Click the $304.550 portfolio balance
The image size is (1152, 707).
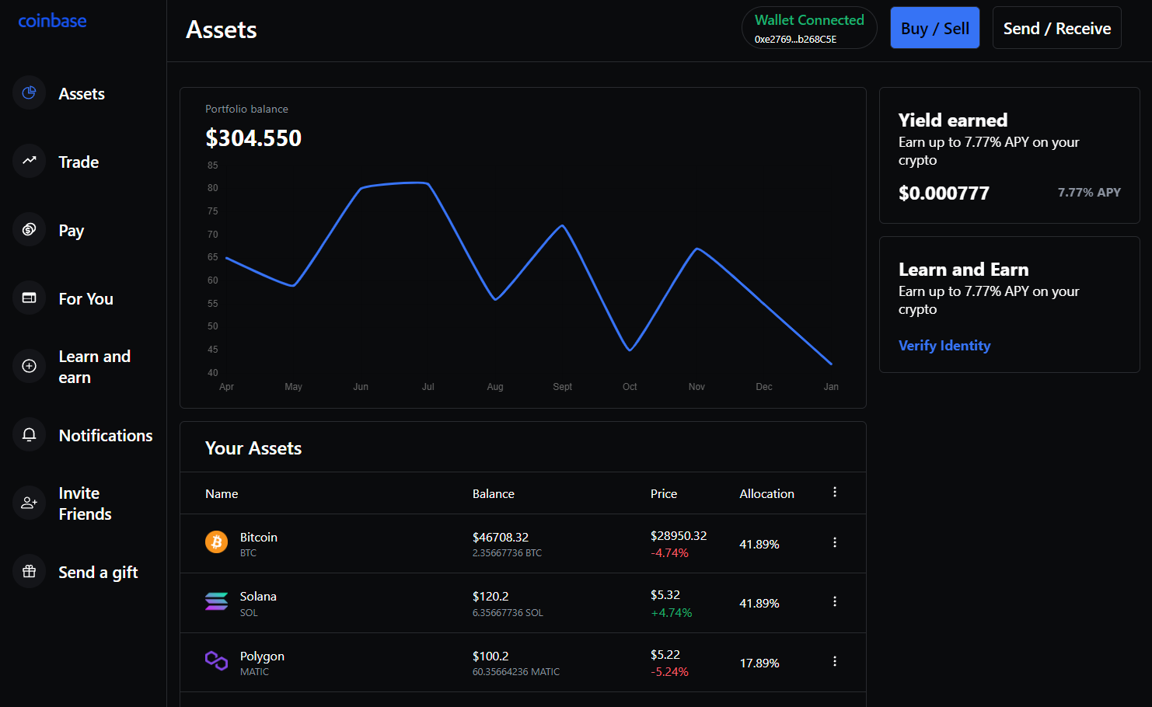[x=253, y=138]
